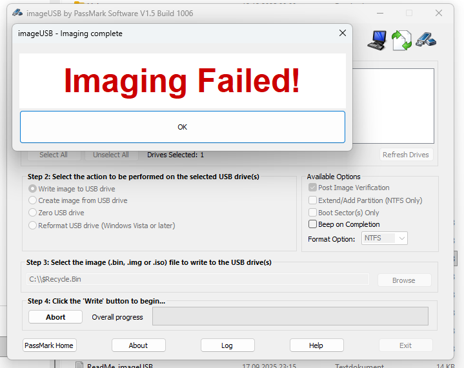Click the green arrows document icon
Screen dimensions: 464x368
pyautogui.click(x=401, y=40)
